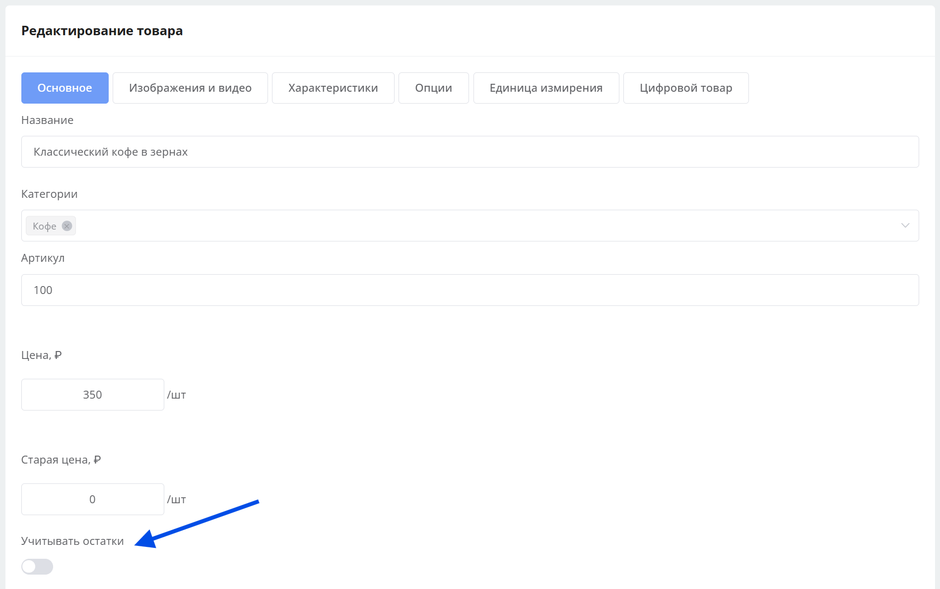Click the Старая цена, ₽ label
940x589 pixels.
pyautogui.click(x=61, y=460)
